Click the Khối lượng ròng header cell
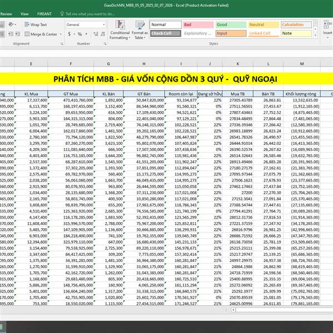The height and width of the screenshot is (333, 333). 302,94
